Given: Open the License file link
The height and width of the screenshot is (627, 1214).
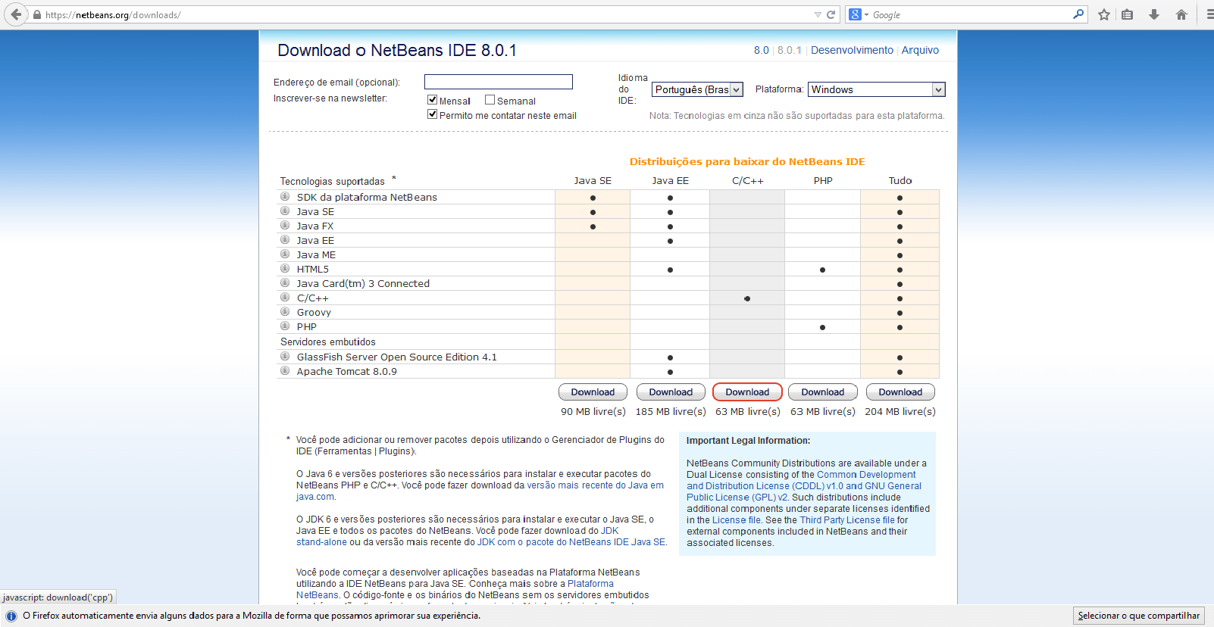Looking at the screenshot, I should [737, 520].
